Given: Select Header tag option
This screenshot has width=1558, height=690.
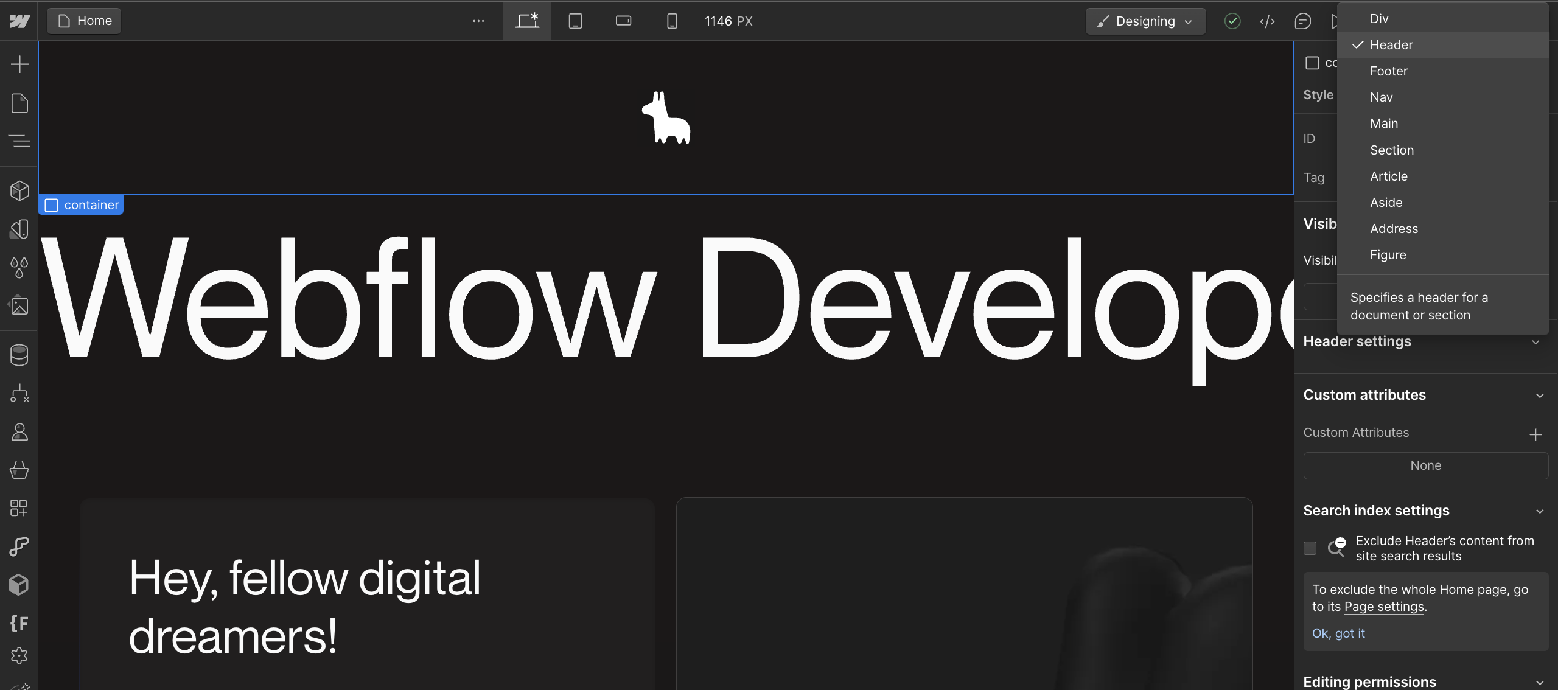Looking at the screenshot, I should (1443, 45).
